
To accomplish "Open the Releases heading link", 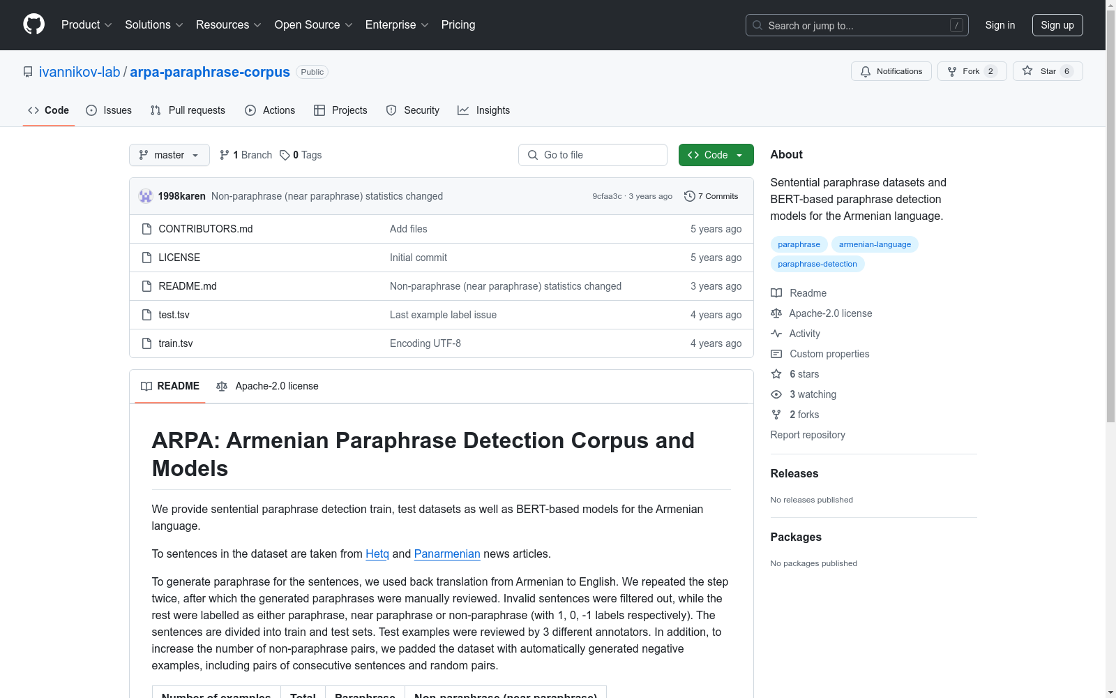I will click(x=794, y=473).
